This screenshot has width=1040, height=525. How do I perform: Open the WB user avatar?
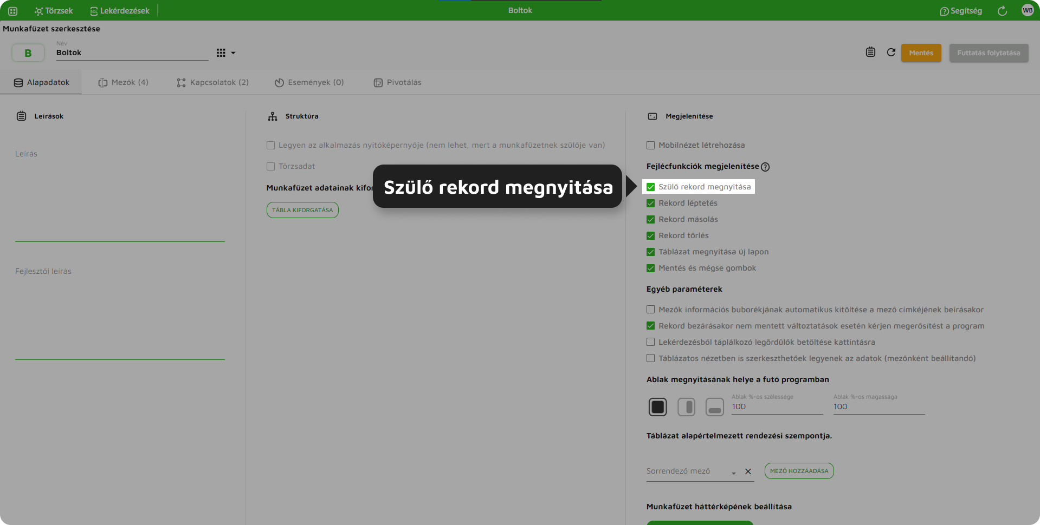(x=1028, y=10)
